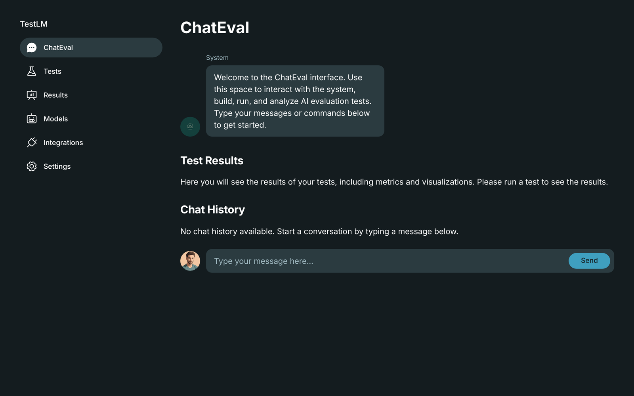Click the Results chart board icon
Screen dimensions: 634x396
click(32, 95)
